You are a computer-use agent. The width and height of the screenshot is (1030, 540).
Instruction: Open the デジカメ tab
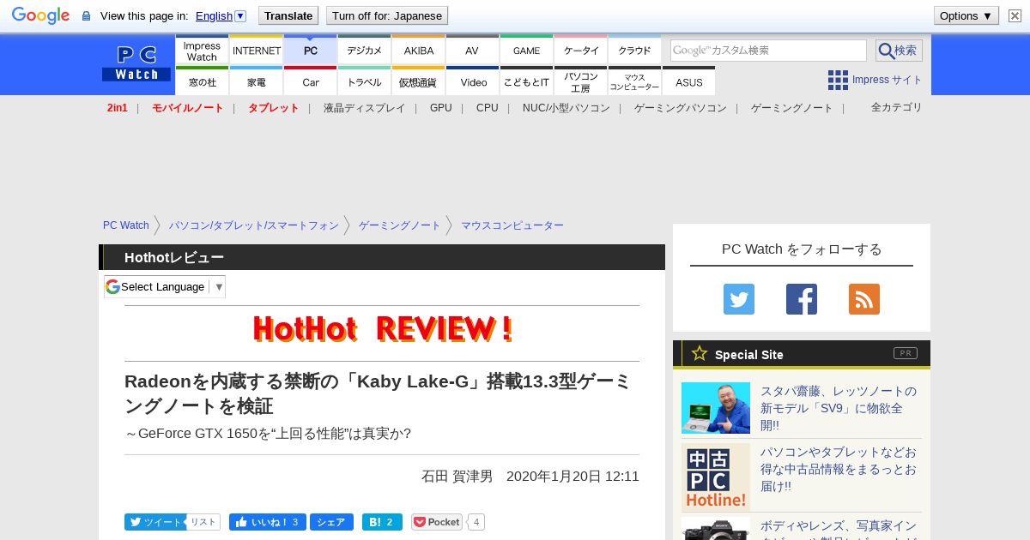(365, 51)
